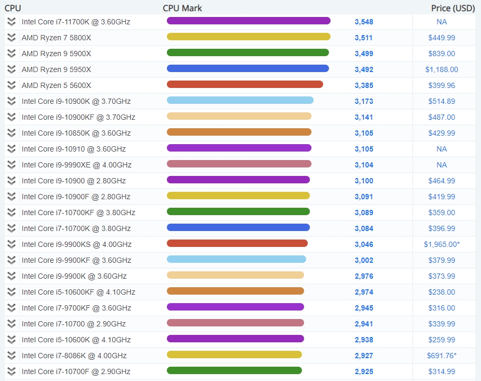The width and height of the screenshot is (481, 381).
Task: Click the CPU Mark column header
Action: coord(182,8)
